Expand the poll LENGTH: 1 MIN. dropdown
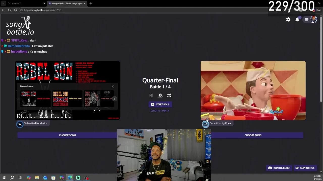Image resolution: width=323 pixels, height=181 pixels. tap(160, 111)
